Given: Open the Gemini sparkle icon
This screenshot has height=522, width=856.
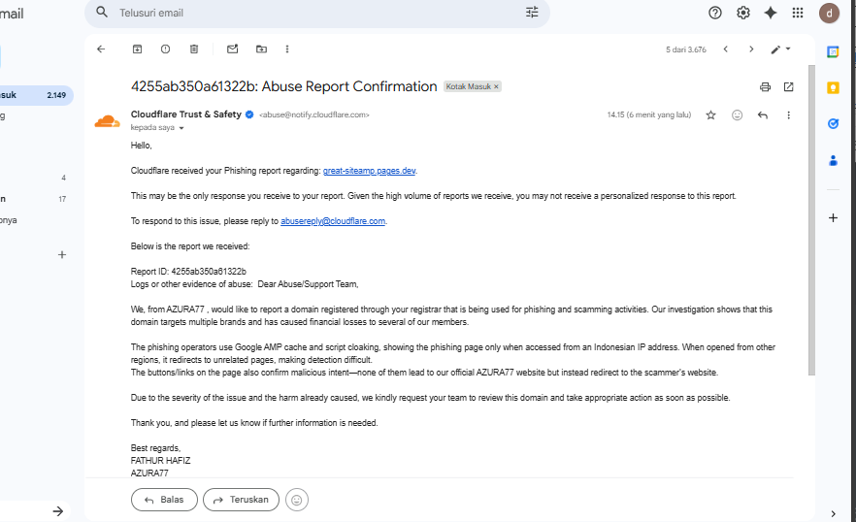Looking at the screenshot, I should point(771,13).
